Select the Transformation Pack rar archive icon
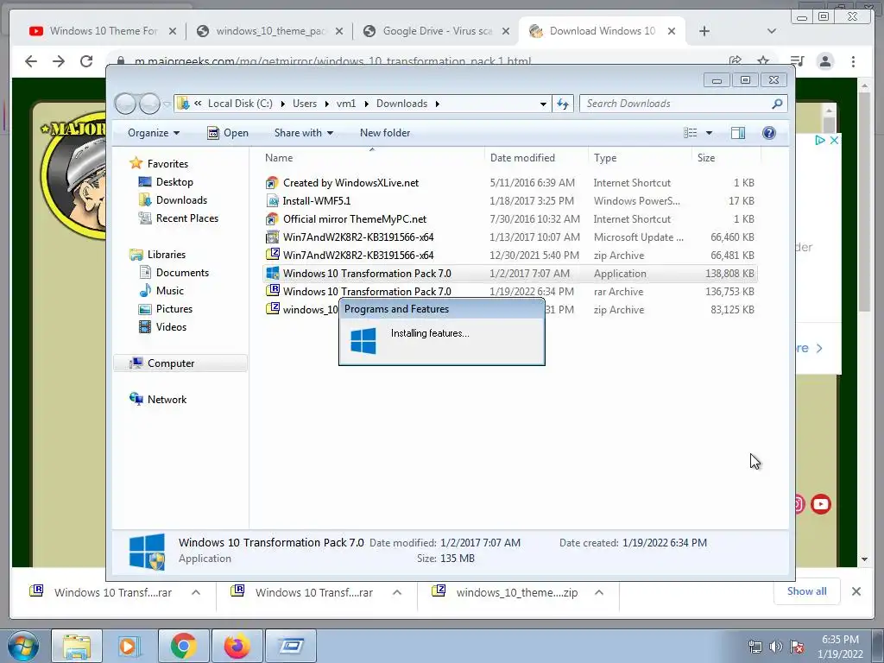 (272, 291)
